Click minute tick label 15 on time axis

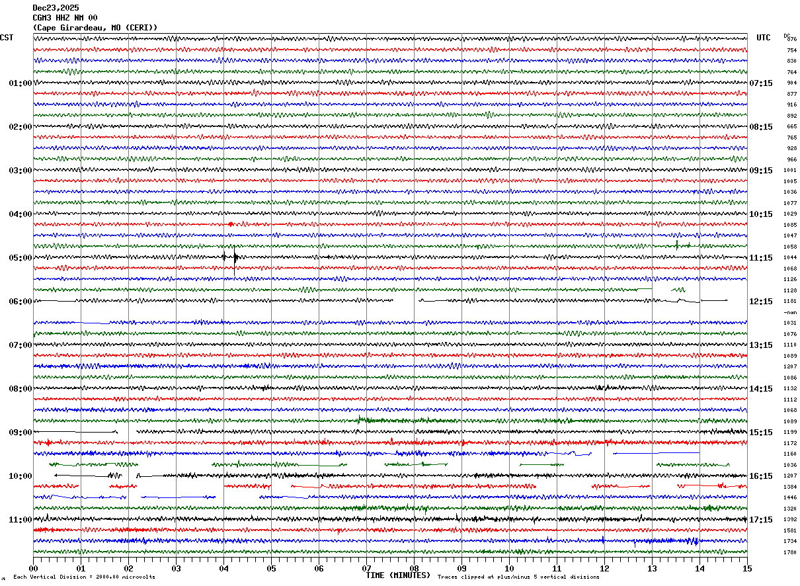747,568
